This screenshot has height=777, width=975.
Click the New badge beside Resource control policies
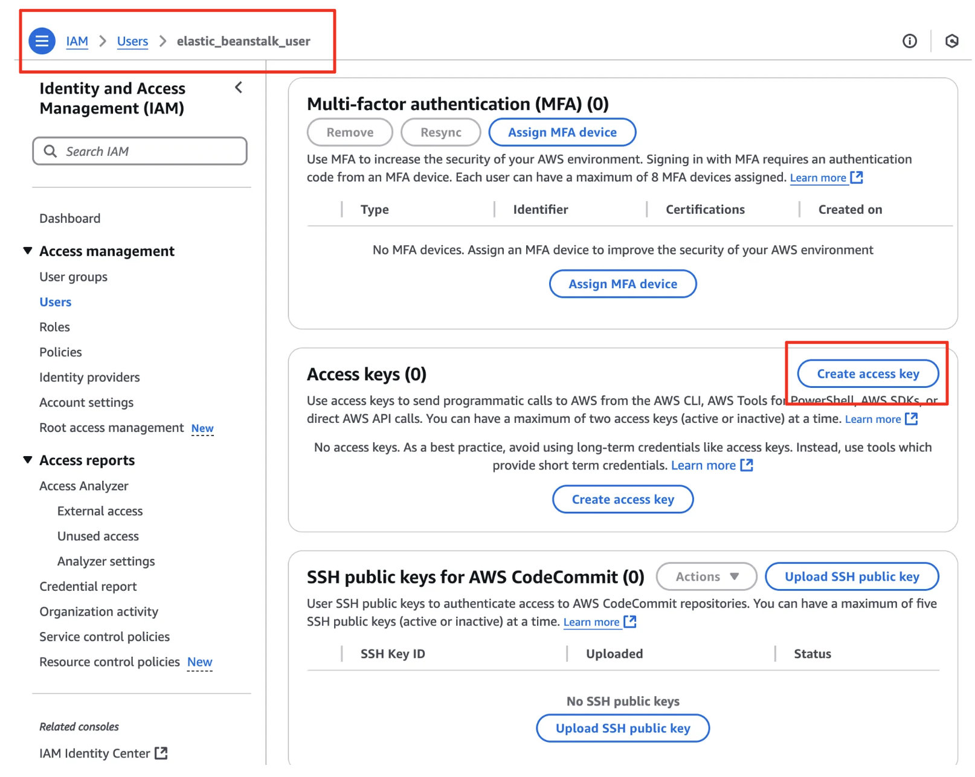click(199, 662)
